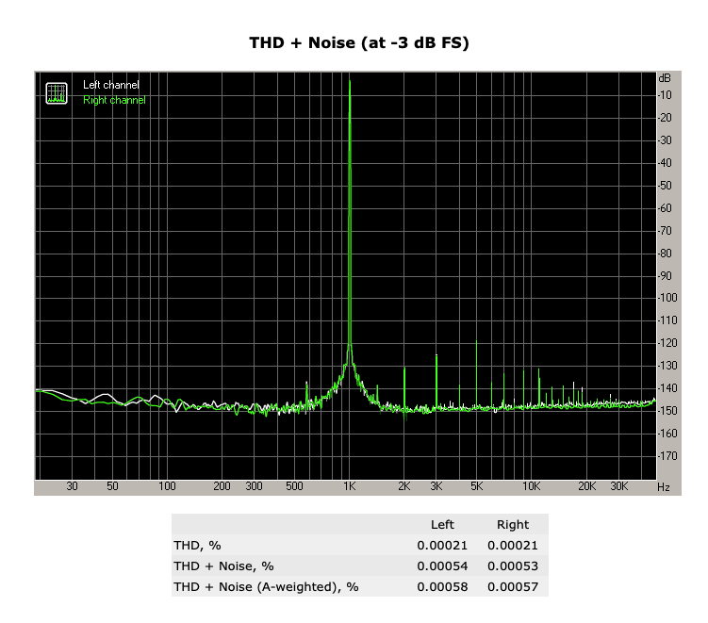The image size is (708, 623).
Task: Click the 'THD, %' row label
Action: coord(197,546)
